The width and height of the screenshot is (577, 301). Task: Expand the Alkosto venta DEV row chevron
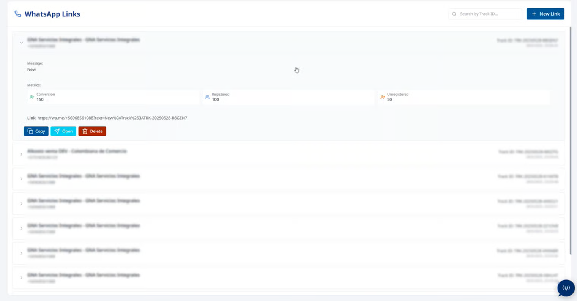pyautogui.click(x=22, y=154)
